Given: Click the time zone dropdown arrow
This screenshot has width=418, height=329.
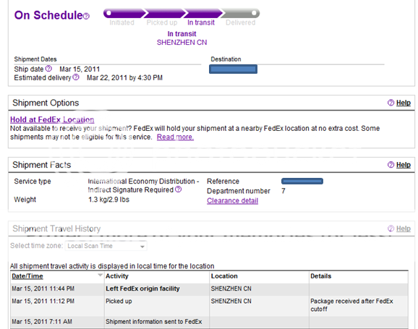Looking at the screenshot, I should click(x=142, y=247).
